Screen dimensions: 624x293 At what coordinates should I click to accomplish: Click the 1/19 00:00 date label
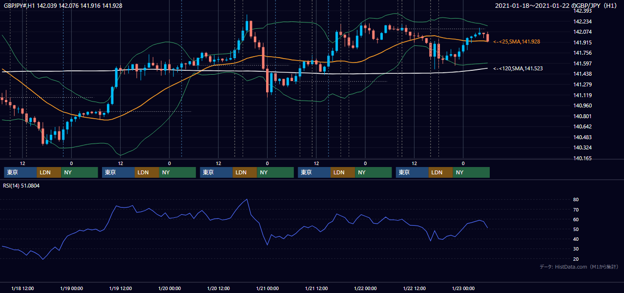tap(71, 288)
